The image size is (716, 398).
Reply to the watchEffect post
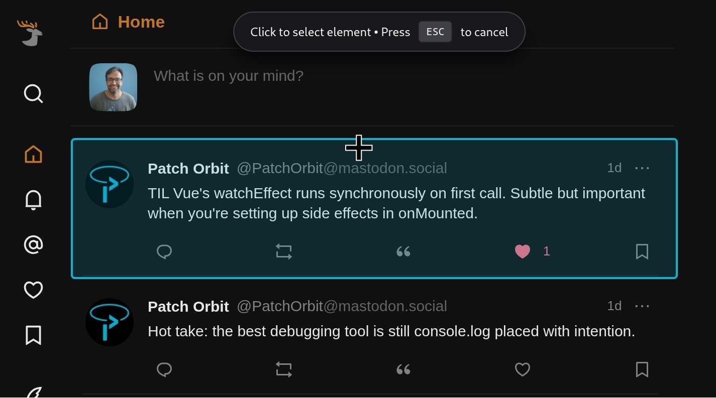164,251
